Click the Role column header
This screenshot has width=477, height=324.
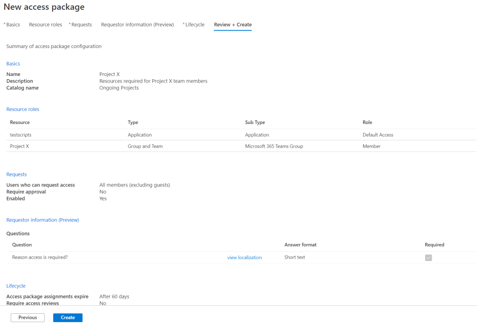click(x=367, y=122)
